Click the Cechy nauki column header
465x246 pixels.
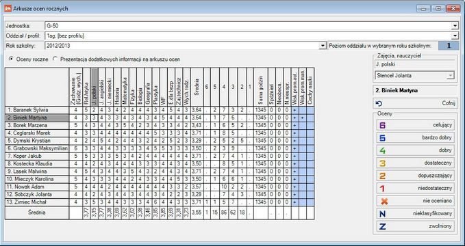coord(310,87)
